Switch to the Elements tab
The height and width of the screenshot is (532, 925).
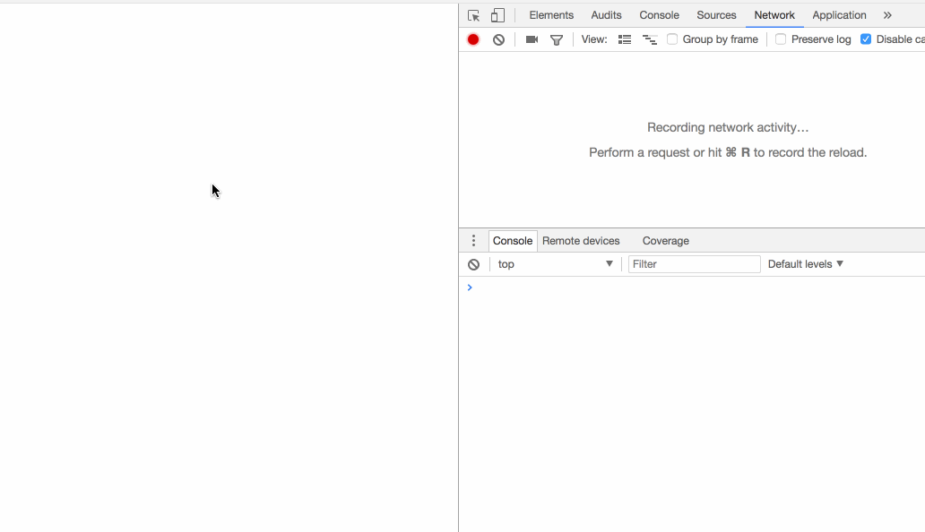pos(550,14)
